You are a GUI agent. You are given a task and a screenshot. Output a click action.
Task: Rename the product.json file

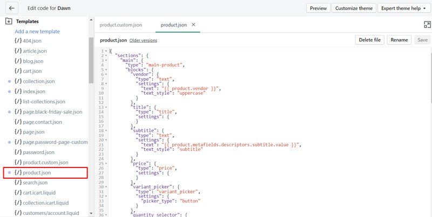[399, 40]
